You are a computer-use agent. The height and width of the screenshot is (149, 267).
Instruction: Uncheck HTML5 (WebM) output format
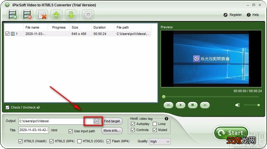[x=20, y=141]
